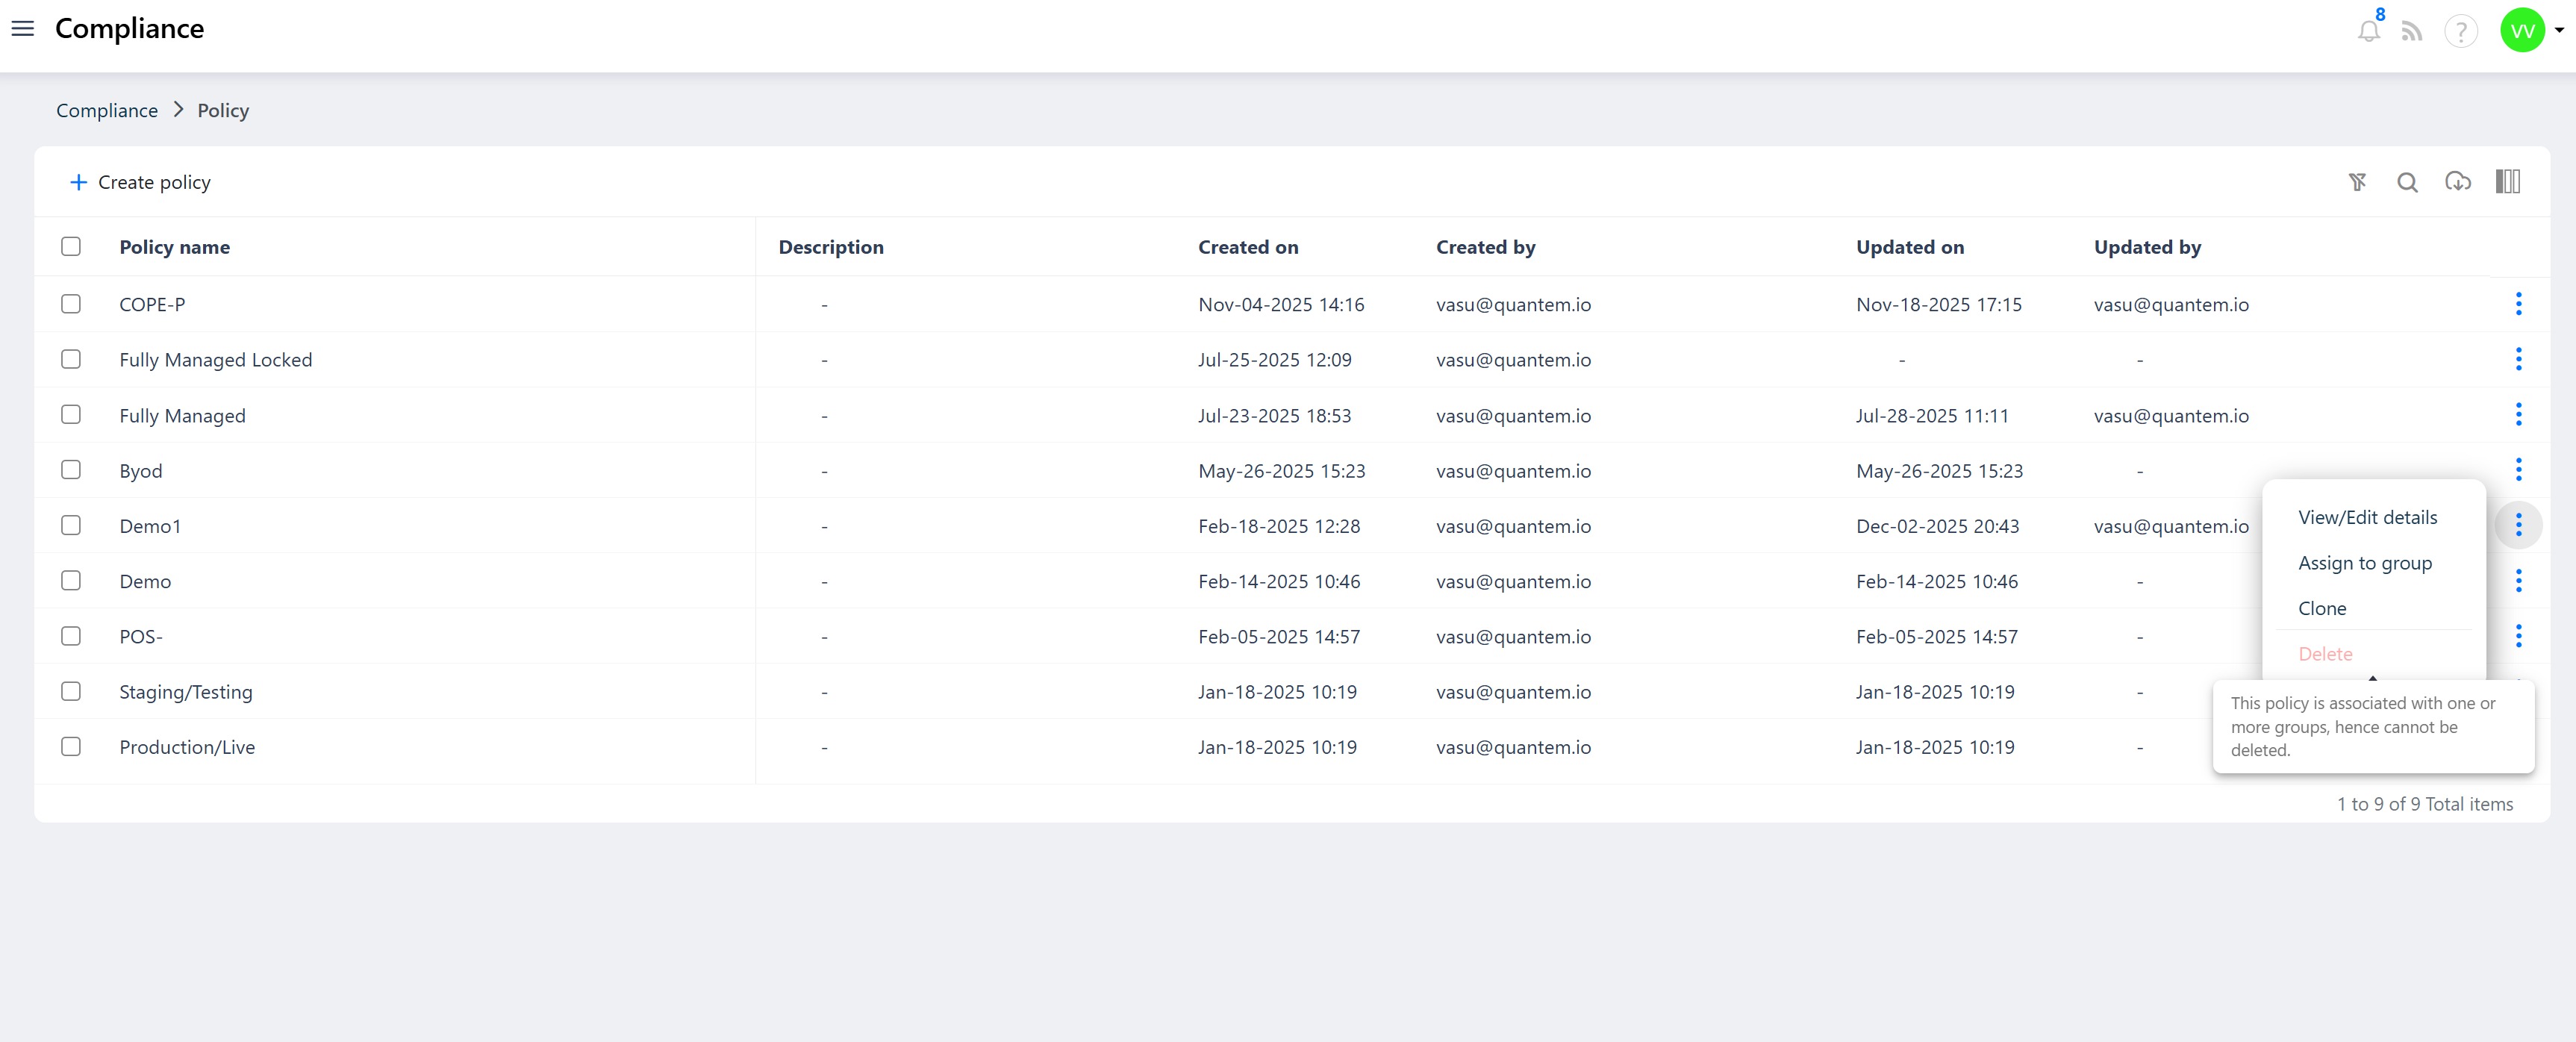Click the download export cloud icon
The image size is (2576, 1042).
point(2457,182)
